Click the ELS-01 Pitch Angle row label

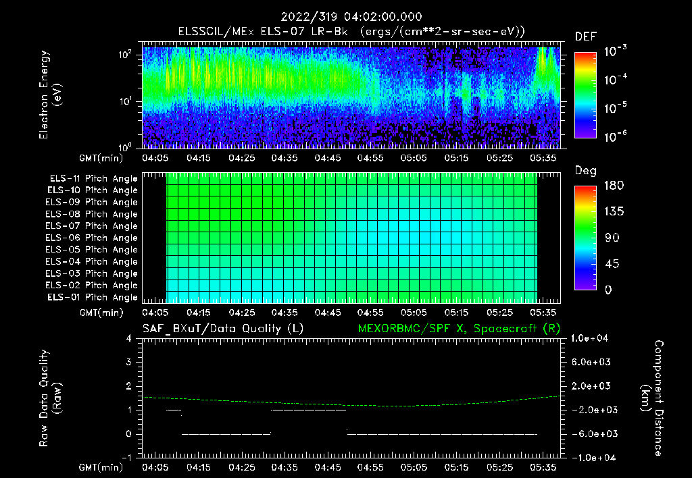[x=93, y=298]
